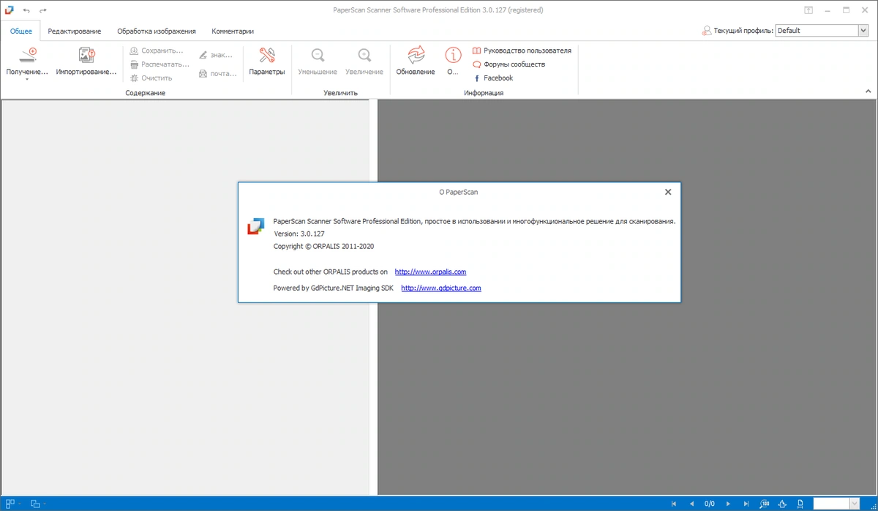Viewport: 878px width, 511px height.
Task: Click the 0/0 page counter
Action: coord(710,504)
